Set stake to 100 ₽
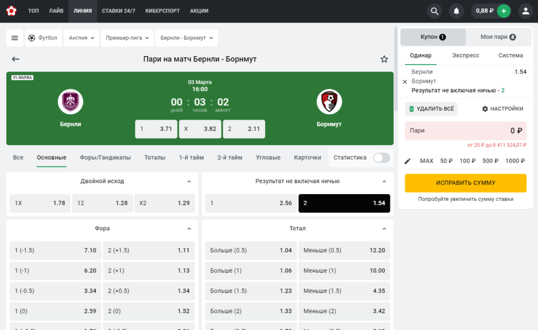Screen dimensions: 538x330 coord(468,161)
